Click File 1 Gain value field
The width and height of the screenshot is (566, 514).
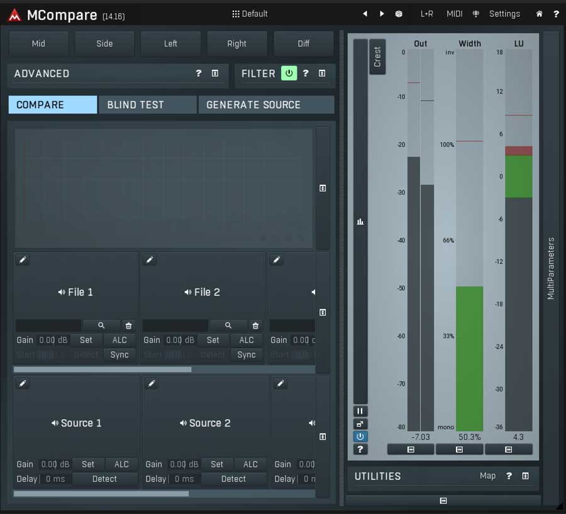click(x=53, y=340)
